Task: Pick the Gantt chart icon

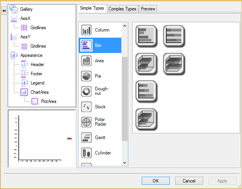Action: (86, 138)
